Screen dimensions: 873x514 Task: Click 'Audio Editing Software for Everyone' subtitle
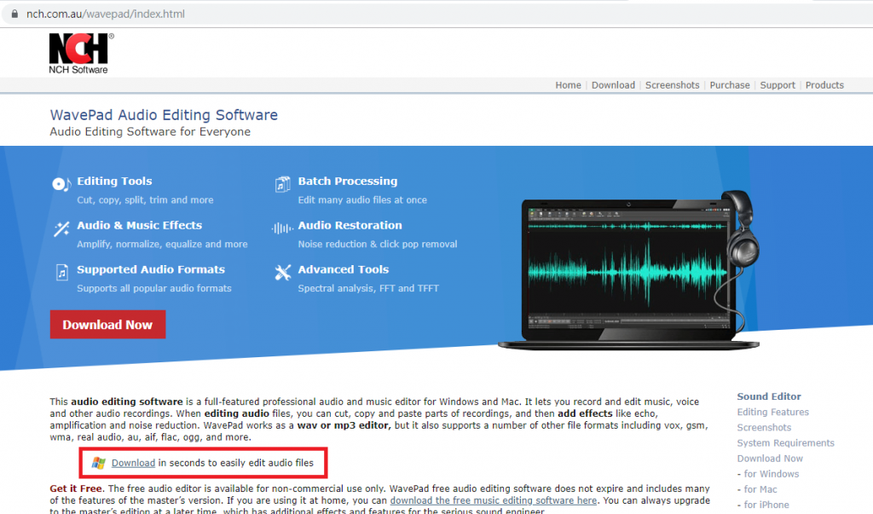(150, 132)
